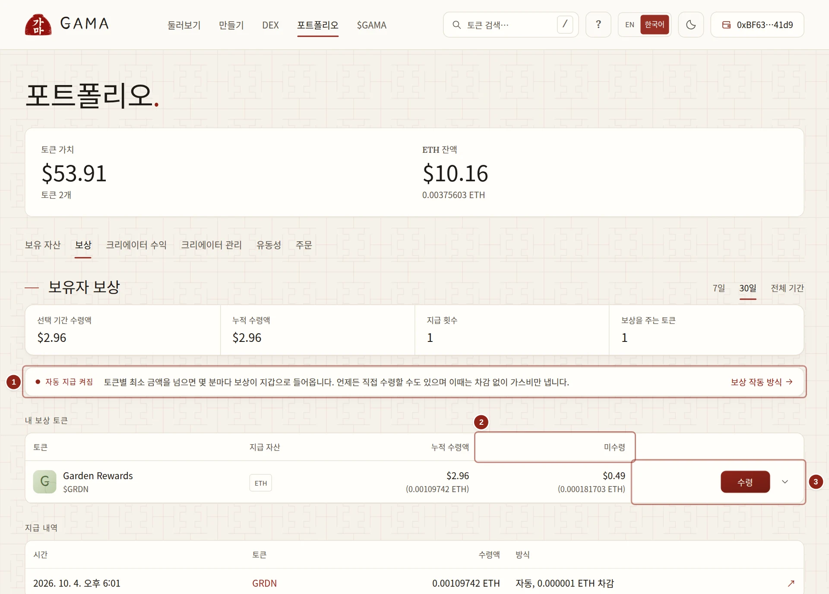Click the 토큰 검색 search field
The image size is (829, 594).
(x=510, y=25)
